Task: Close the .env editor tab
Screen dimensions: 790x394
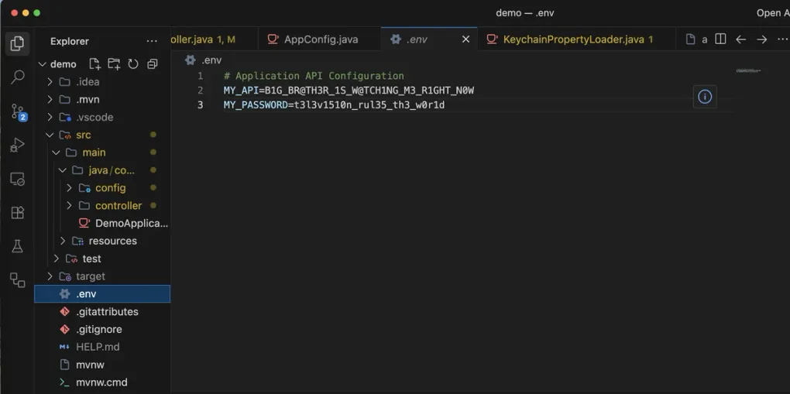Action: pyautogui.click(x=465, y=39)
